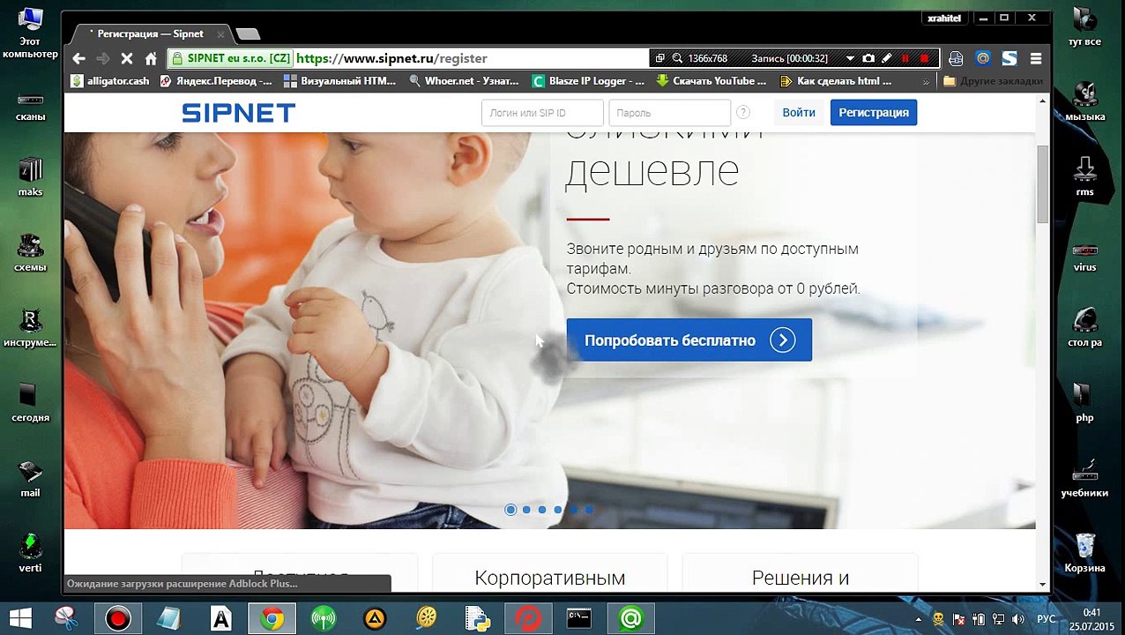Open the alligator.cash bookmark
This screenshot has width=1125, height=635.
[x=110, y=81]
